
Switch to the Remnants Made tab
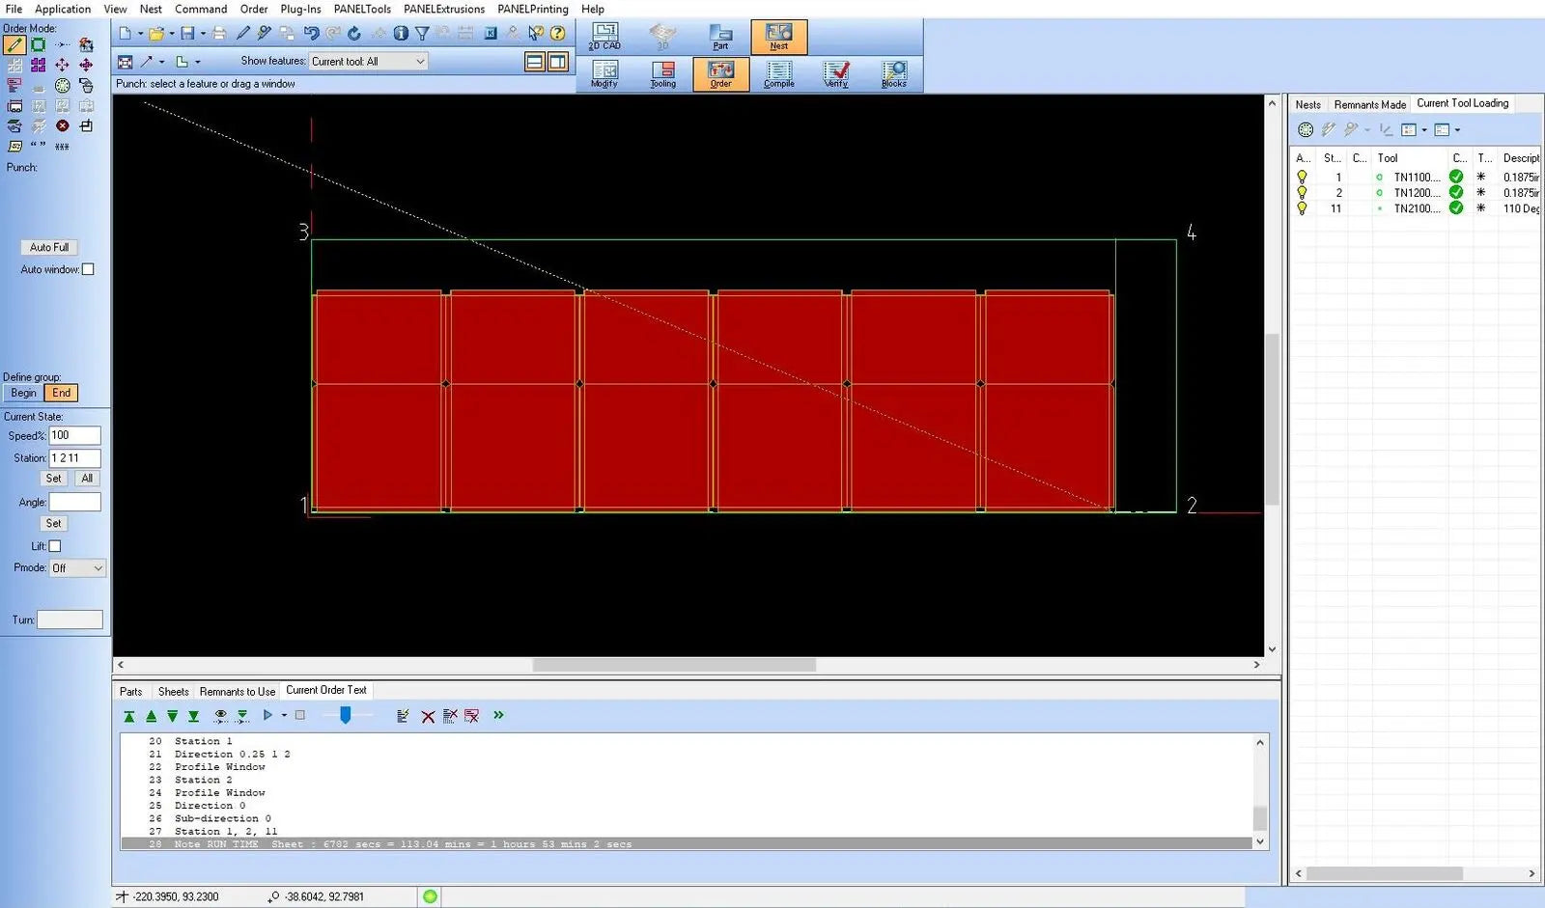point(1369,104)
